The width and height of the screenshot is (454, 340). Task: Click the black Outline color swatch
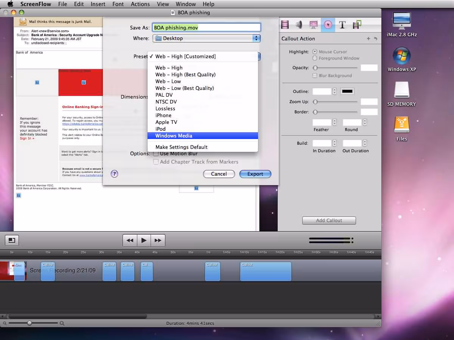coord(347,91)
